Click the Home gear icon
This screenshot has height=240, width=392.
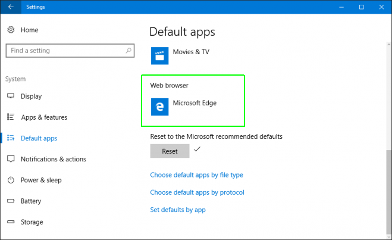click(11, 30)
